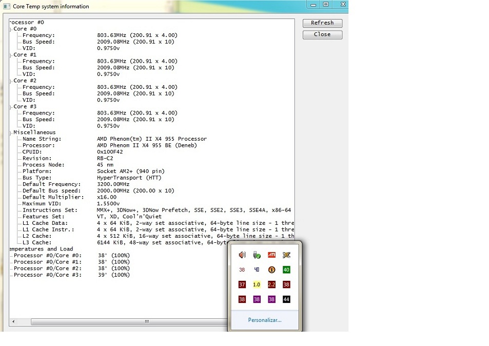489x346 pixels.
Task: Click the red 2.2 tray icon
Action: (x=271, y=284)
